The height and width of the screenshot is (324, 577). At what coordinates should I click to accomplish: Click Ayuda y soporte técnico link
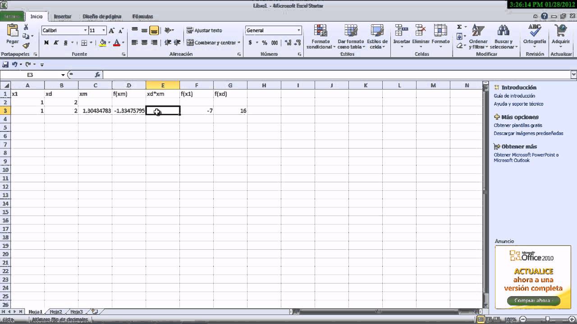pos(518,104)
